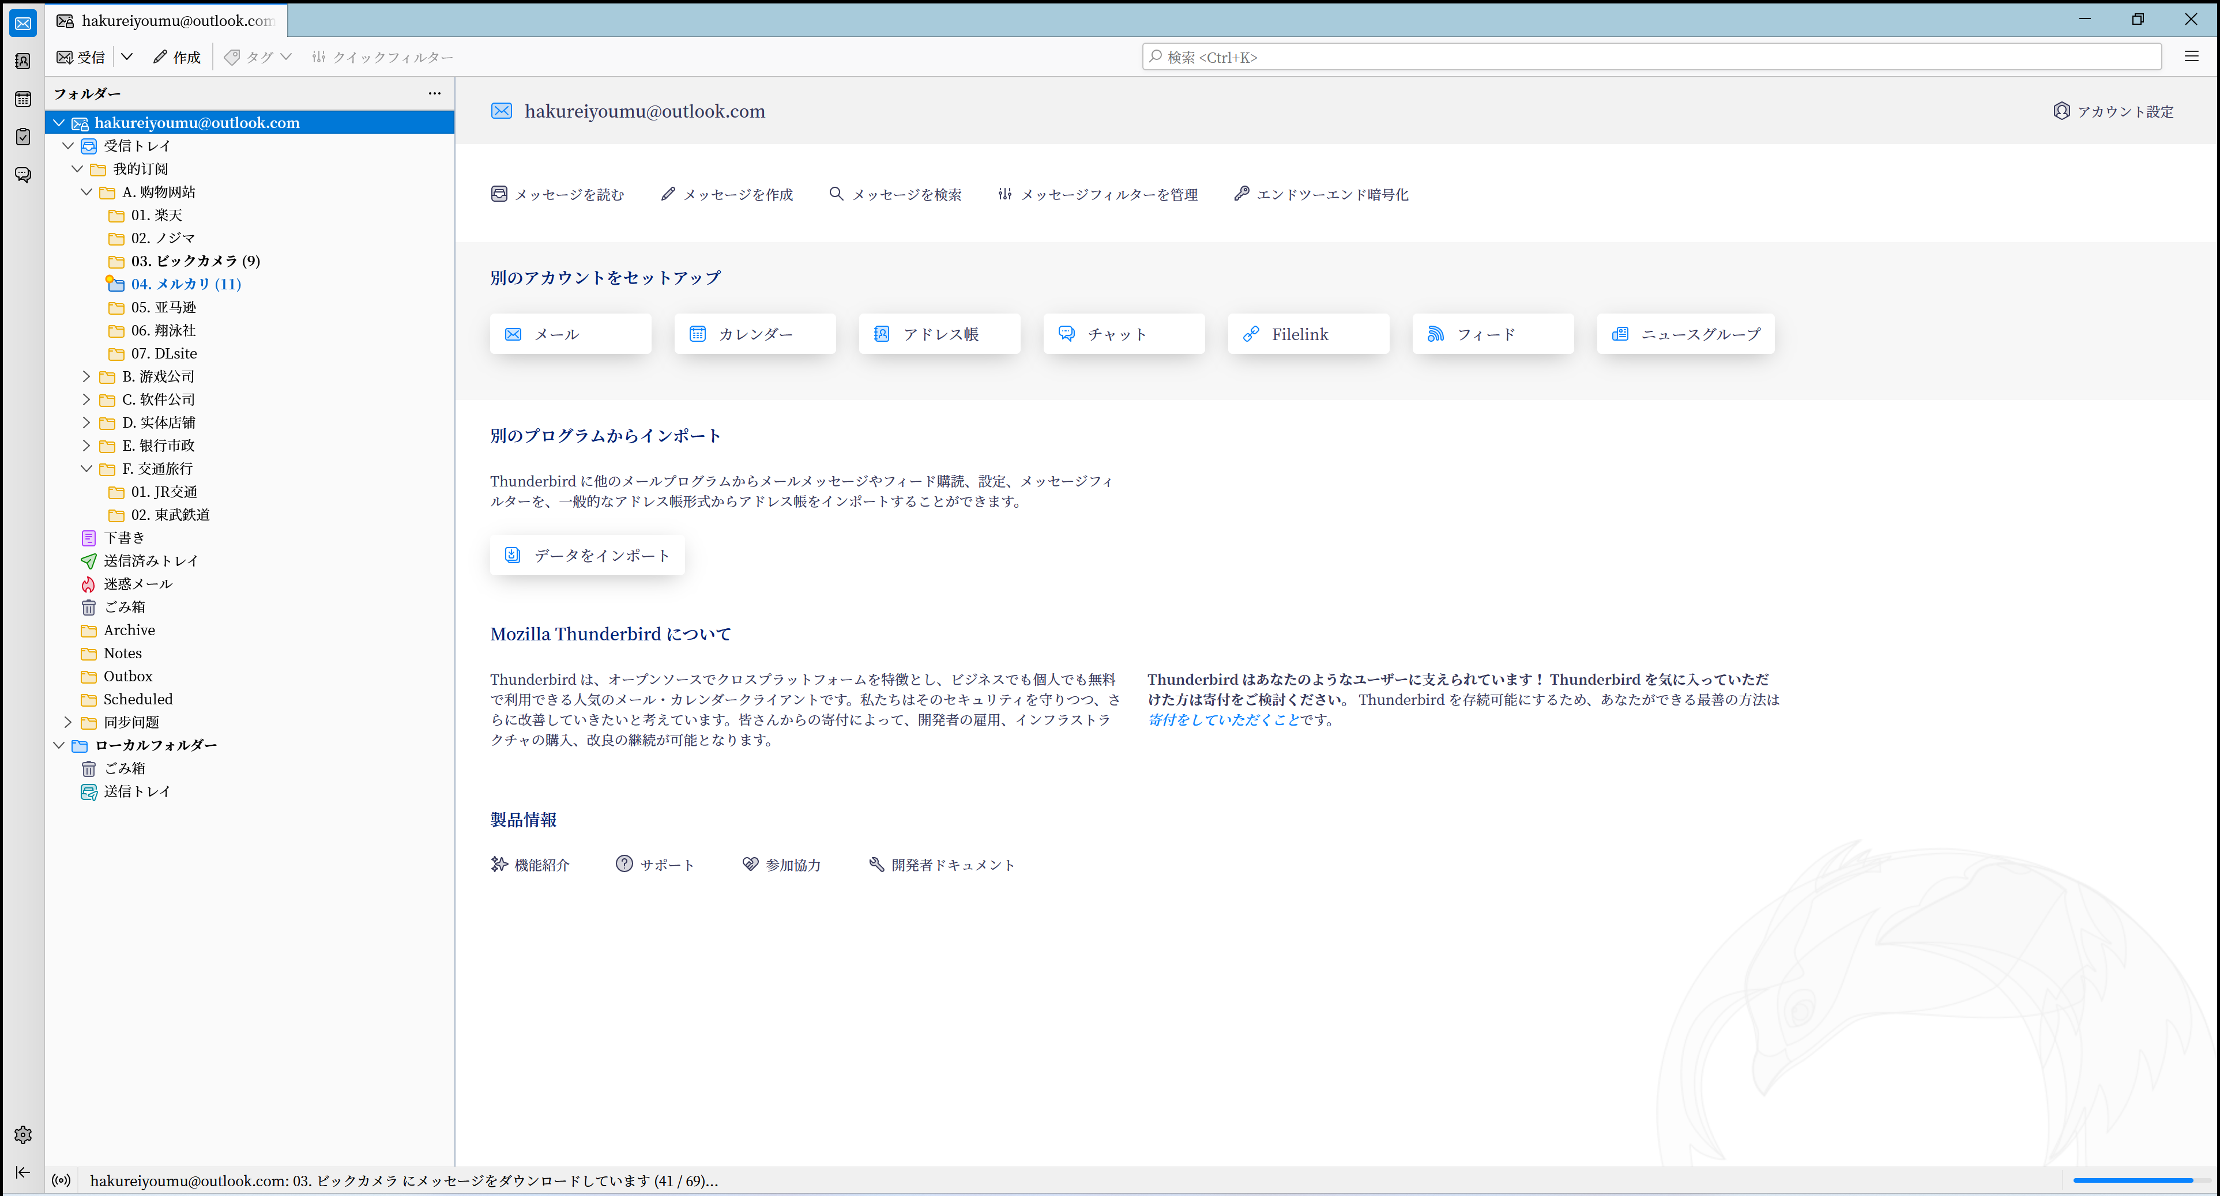Open the 受信 button dropdown arrow
Image resolution: width=2220 pixels, height=1196 pixels.
tap(127, 57)
